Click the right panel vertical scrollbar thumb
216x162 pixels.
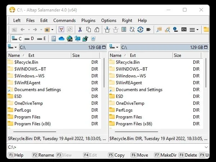pyautogui.click(x=206, y=73)
